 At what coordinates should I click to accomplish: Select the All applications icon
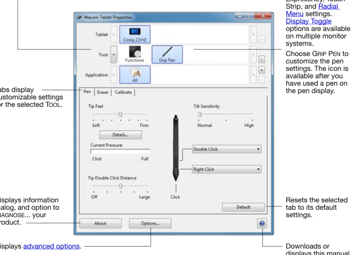tap(135, 75)
